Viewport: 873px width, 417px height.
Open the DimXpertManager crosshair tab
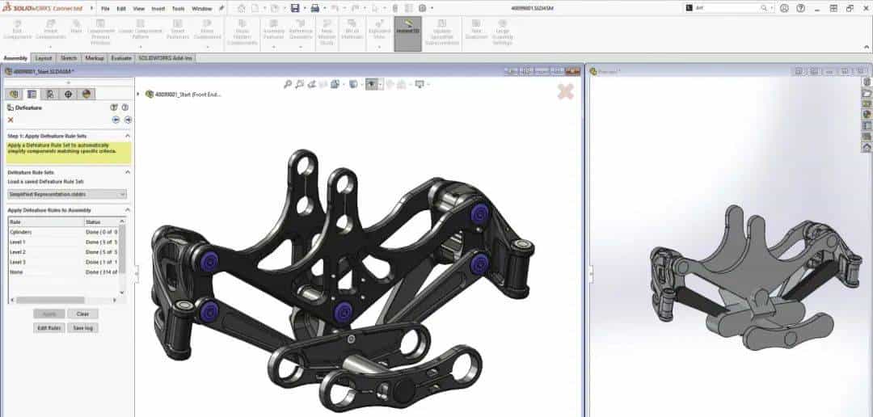pyautogui.click(x=68, y=94)
